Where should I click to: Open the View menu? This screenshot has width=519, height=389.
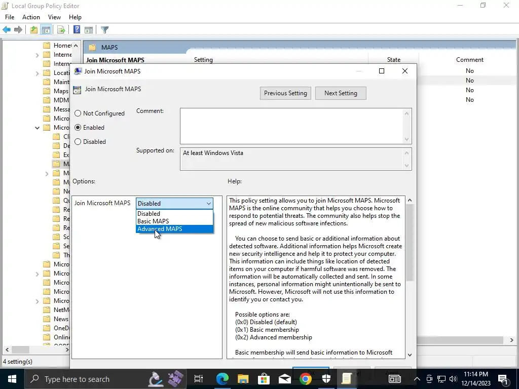point(54,17)
